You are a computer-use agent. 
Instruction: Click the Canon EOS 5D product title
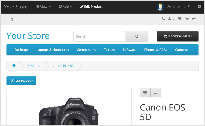(163, 112)
